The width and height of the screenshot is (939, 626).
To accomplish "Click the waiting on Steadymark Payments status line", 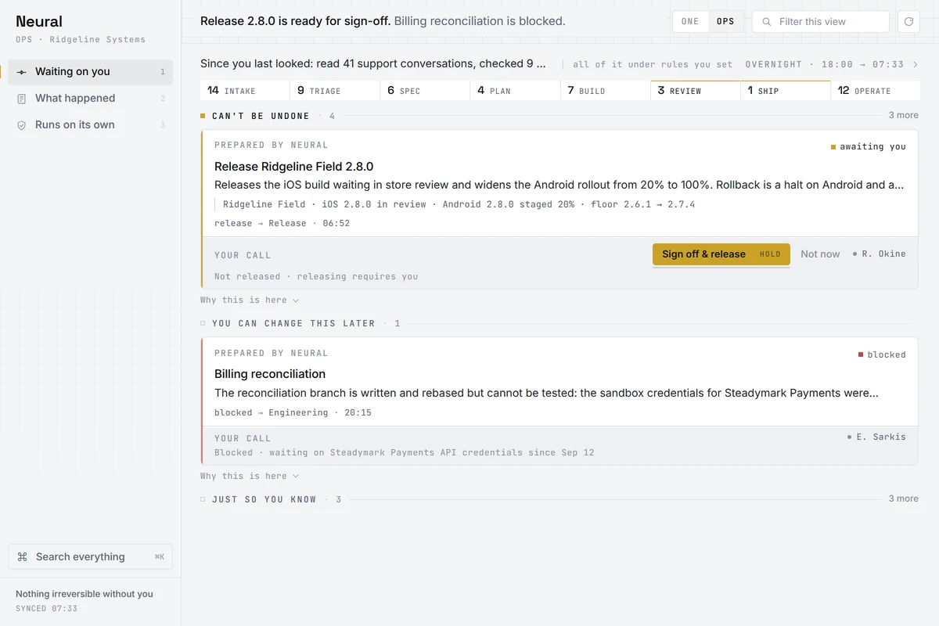I will pyautogui.click(x=405, y=453).
